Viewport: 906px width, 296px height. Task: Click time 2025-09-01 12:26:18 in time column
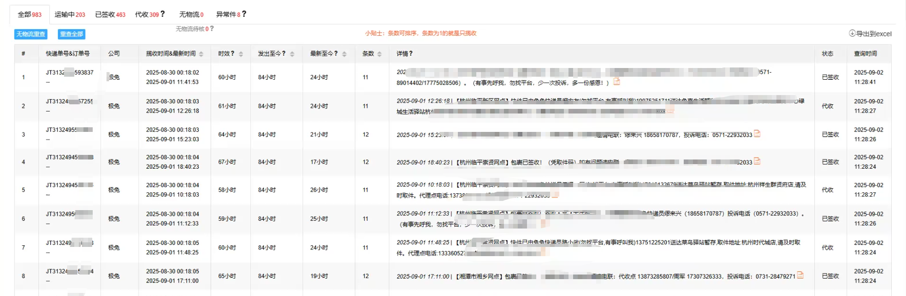pyautogui.click(x=172, y=111)
